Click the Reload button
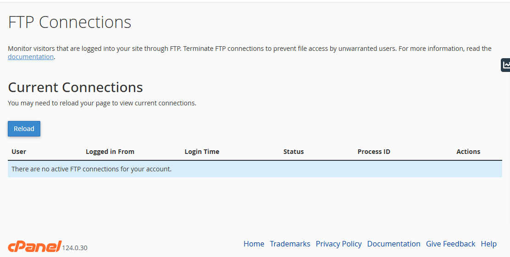The image size is (510, 257). coord(24,129)
